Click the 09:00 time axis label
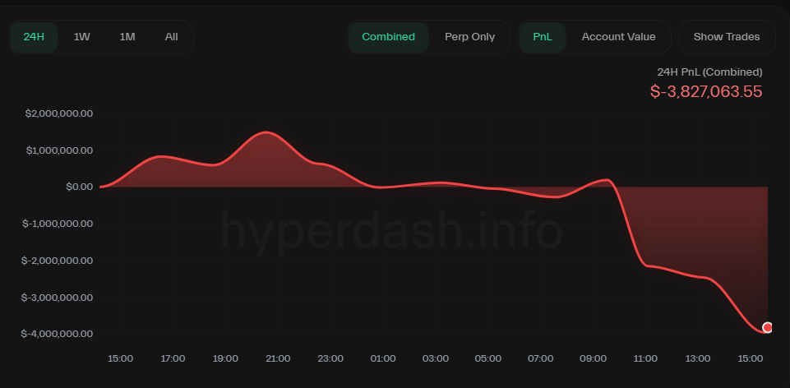 click(x=593, y=358)
